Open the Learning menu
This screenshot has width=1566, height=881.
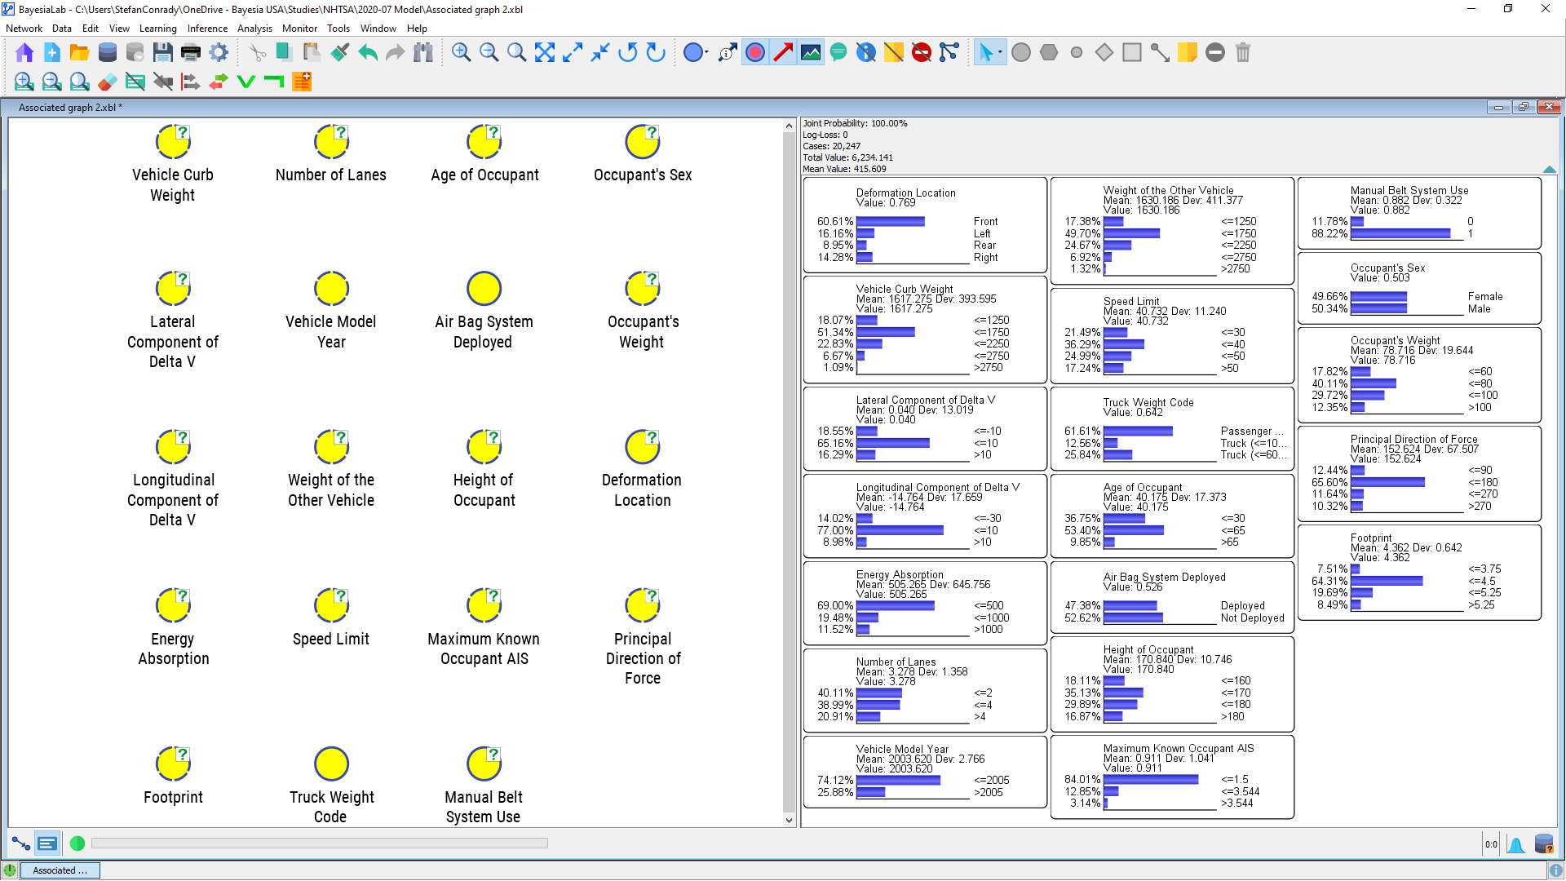[157, 28]
